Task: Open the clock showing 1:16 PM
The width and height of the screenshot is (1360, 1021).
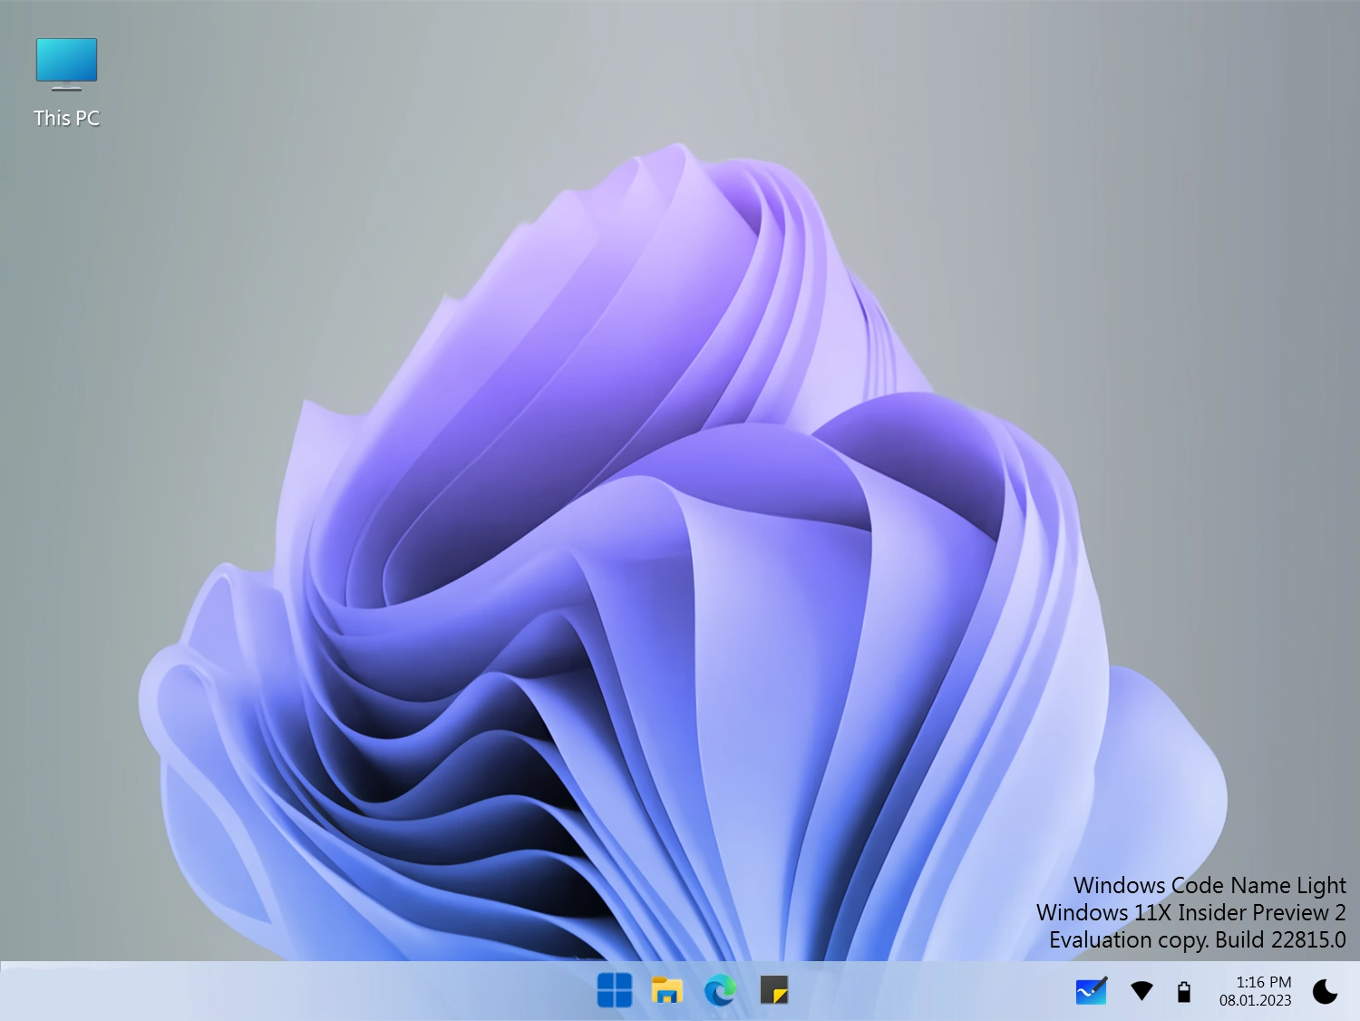Action: pyautogui.click(x=1264, y=982)
